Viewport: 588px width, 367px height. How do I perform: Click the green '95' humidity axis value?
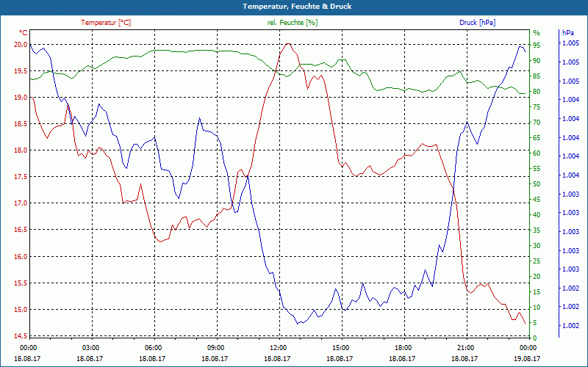coord(537,46)
